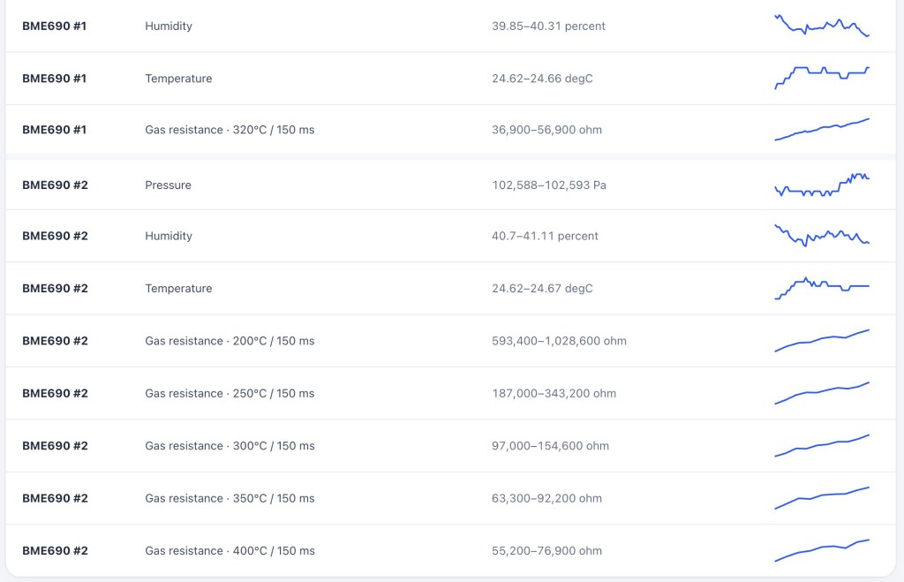Select the "Pressure" measurement label

[168, 185]
